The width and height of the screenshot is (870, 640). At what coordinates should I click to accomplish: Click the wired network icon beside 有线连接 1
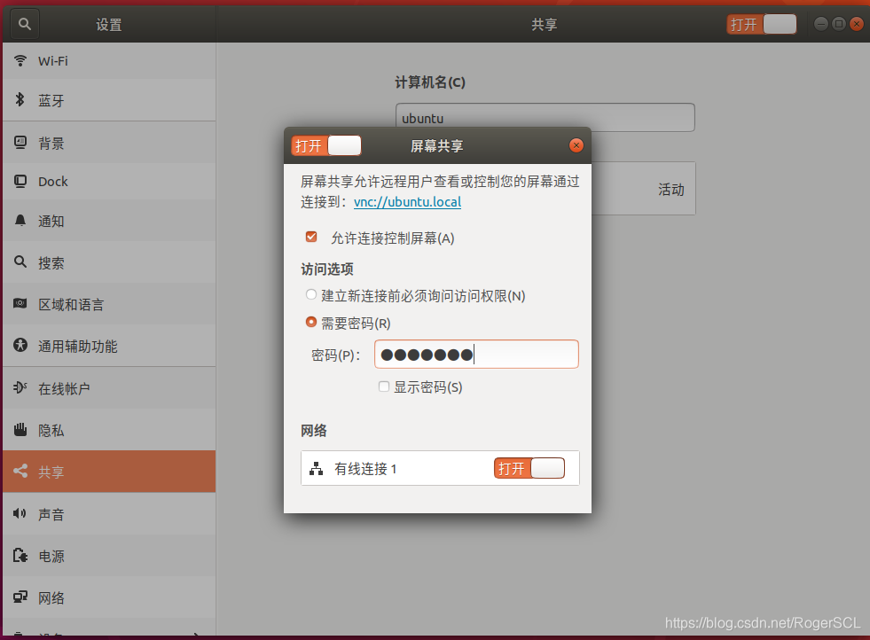(x=317, y=469)
